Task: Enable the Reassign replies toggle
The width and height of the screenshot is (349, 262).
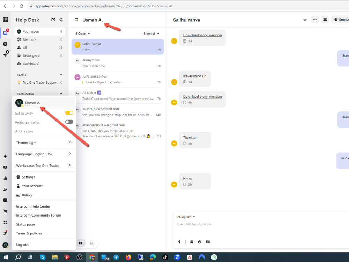Action: click(69, 122)
